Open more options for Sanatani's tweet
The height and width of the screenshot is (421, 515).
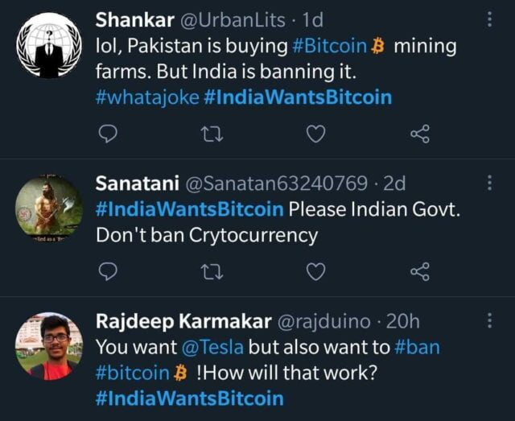point(489,184)
